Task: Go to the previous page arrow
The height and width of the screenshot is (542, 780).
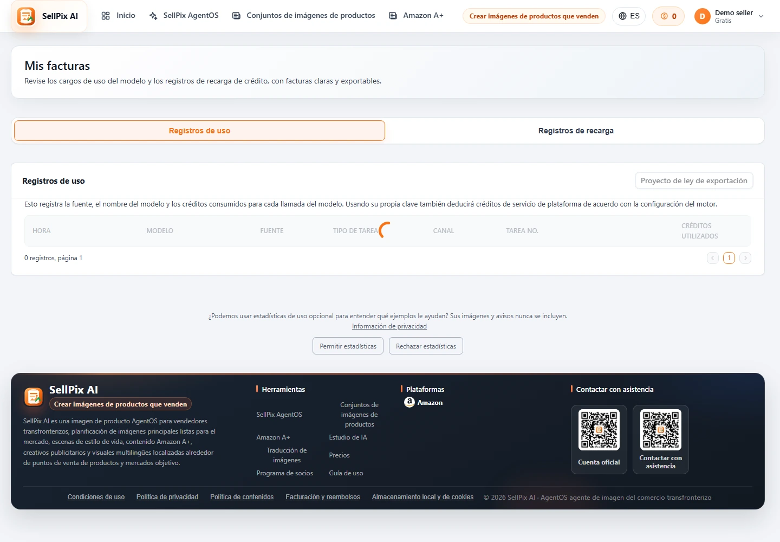Action: pos(713,258)
